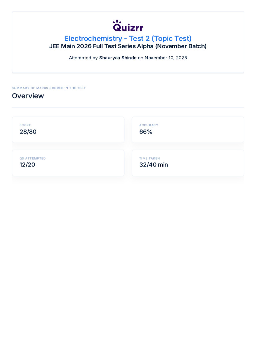Viewport: 256px width, 341px height.
Task: Click the 'Summary of marks scored' label
Action: tap(49, 88)
